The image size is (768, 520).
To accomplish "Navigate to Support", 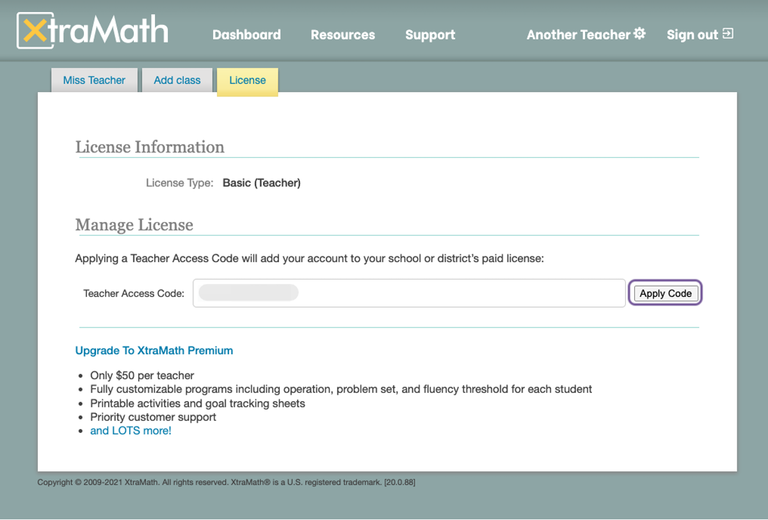I will [x=429, y=35].
